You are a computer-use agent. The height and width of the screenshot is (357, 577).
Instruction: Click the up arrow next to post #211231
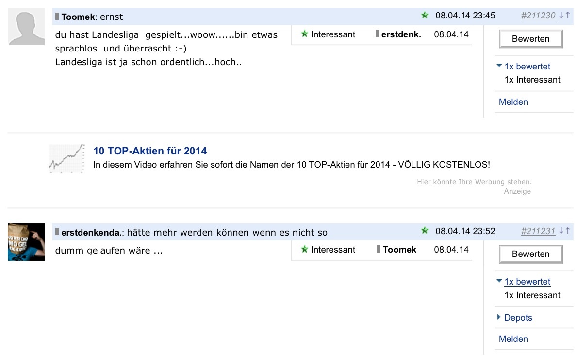[567, 232]
